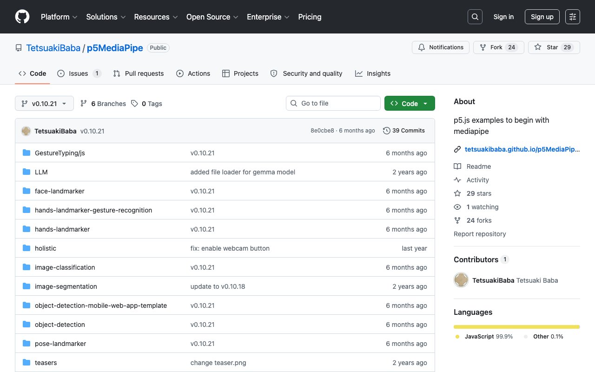
Task: Expand the Resources menu
Action: tap(156, 17)
